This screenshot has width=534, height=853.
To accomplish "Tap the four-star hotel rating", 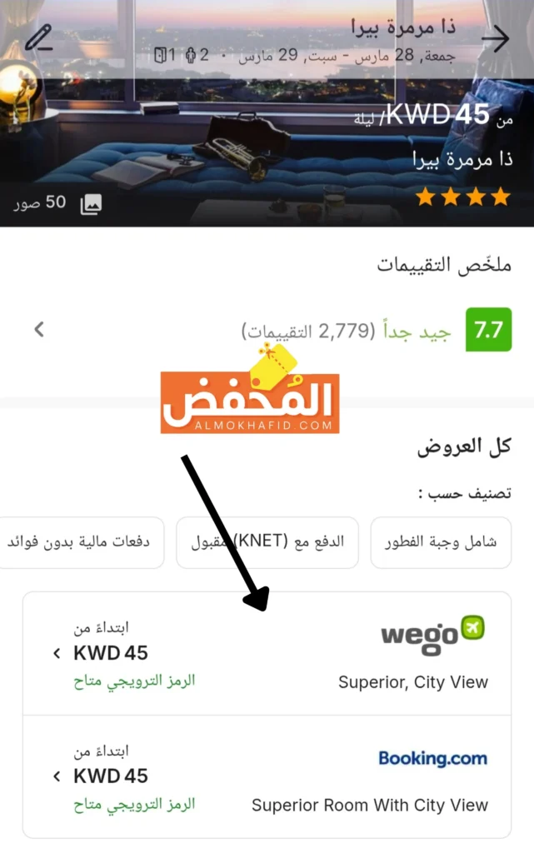I will [462, 197].
